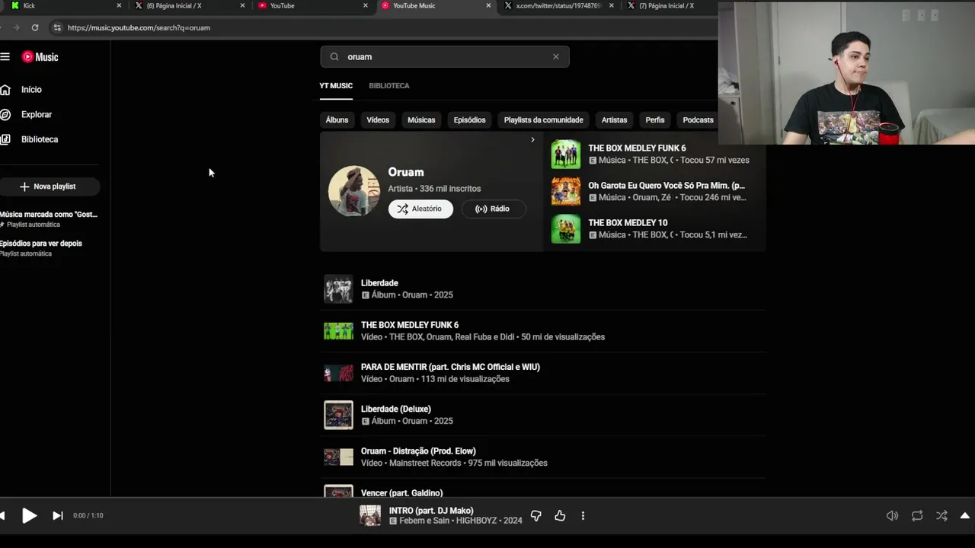This screenshot has height=548, width=975.
Task: Click the player bar INTRO album art
Action: [x=370, y=516]
